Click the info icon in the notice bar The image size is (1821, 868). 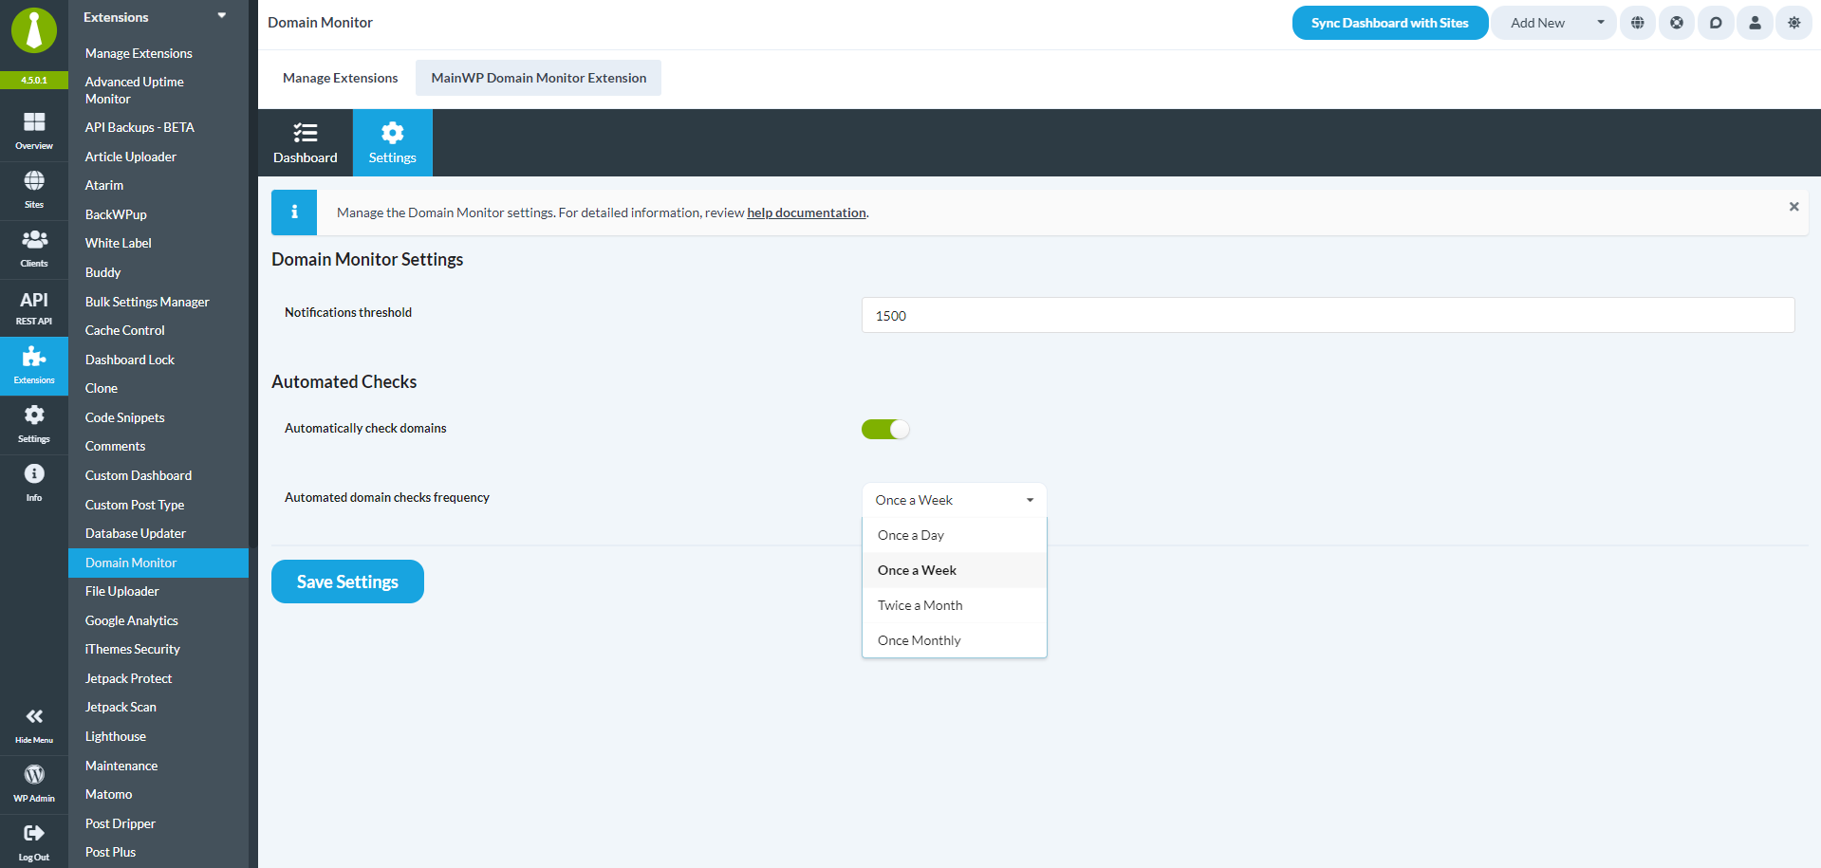coord(294,212)
